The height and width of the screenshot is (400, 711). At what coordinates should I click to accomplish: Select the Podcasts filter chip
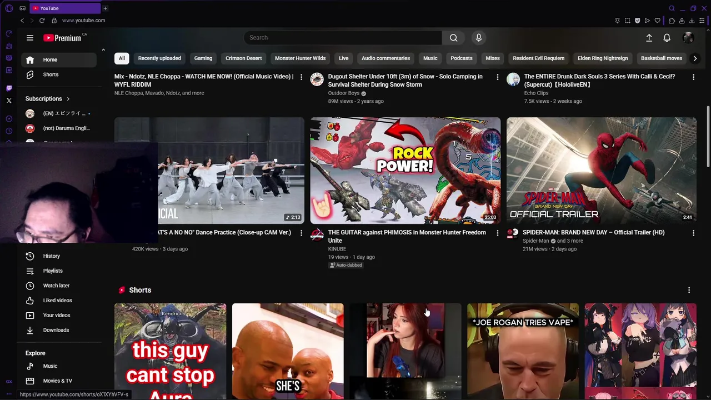[x=462, y=58]
